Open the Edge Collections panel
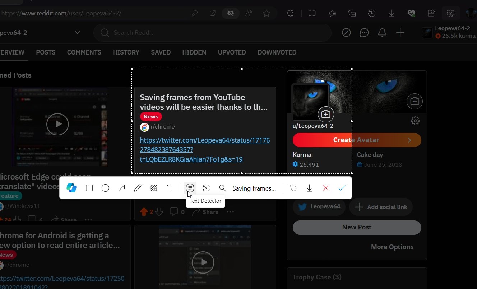The image size is (477, 289). tap(352, 13)
